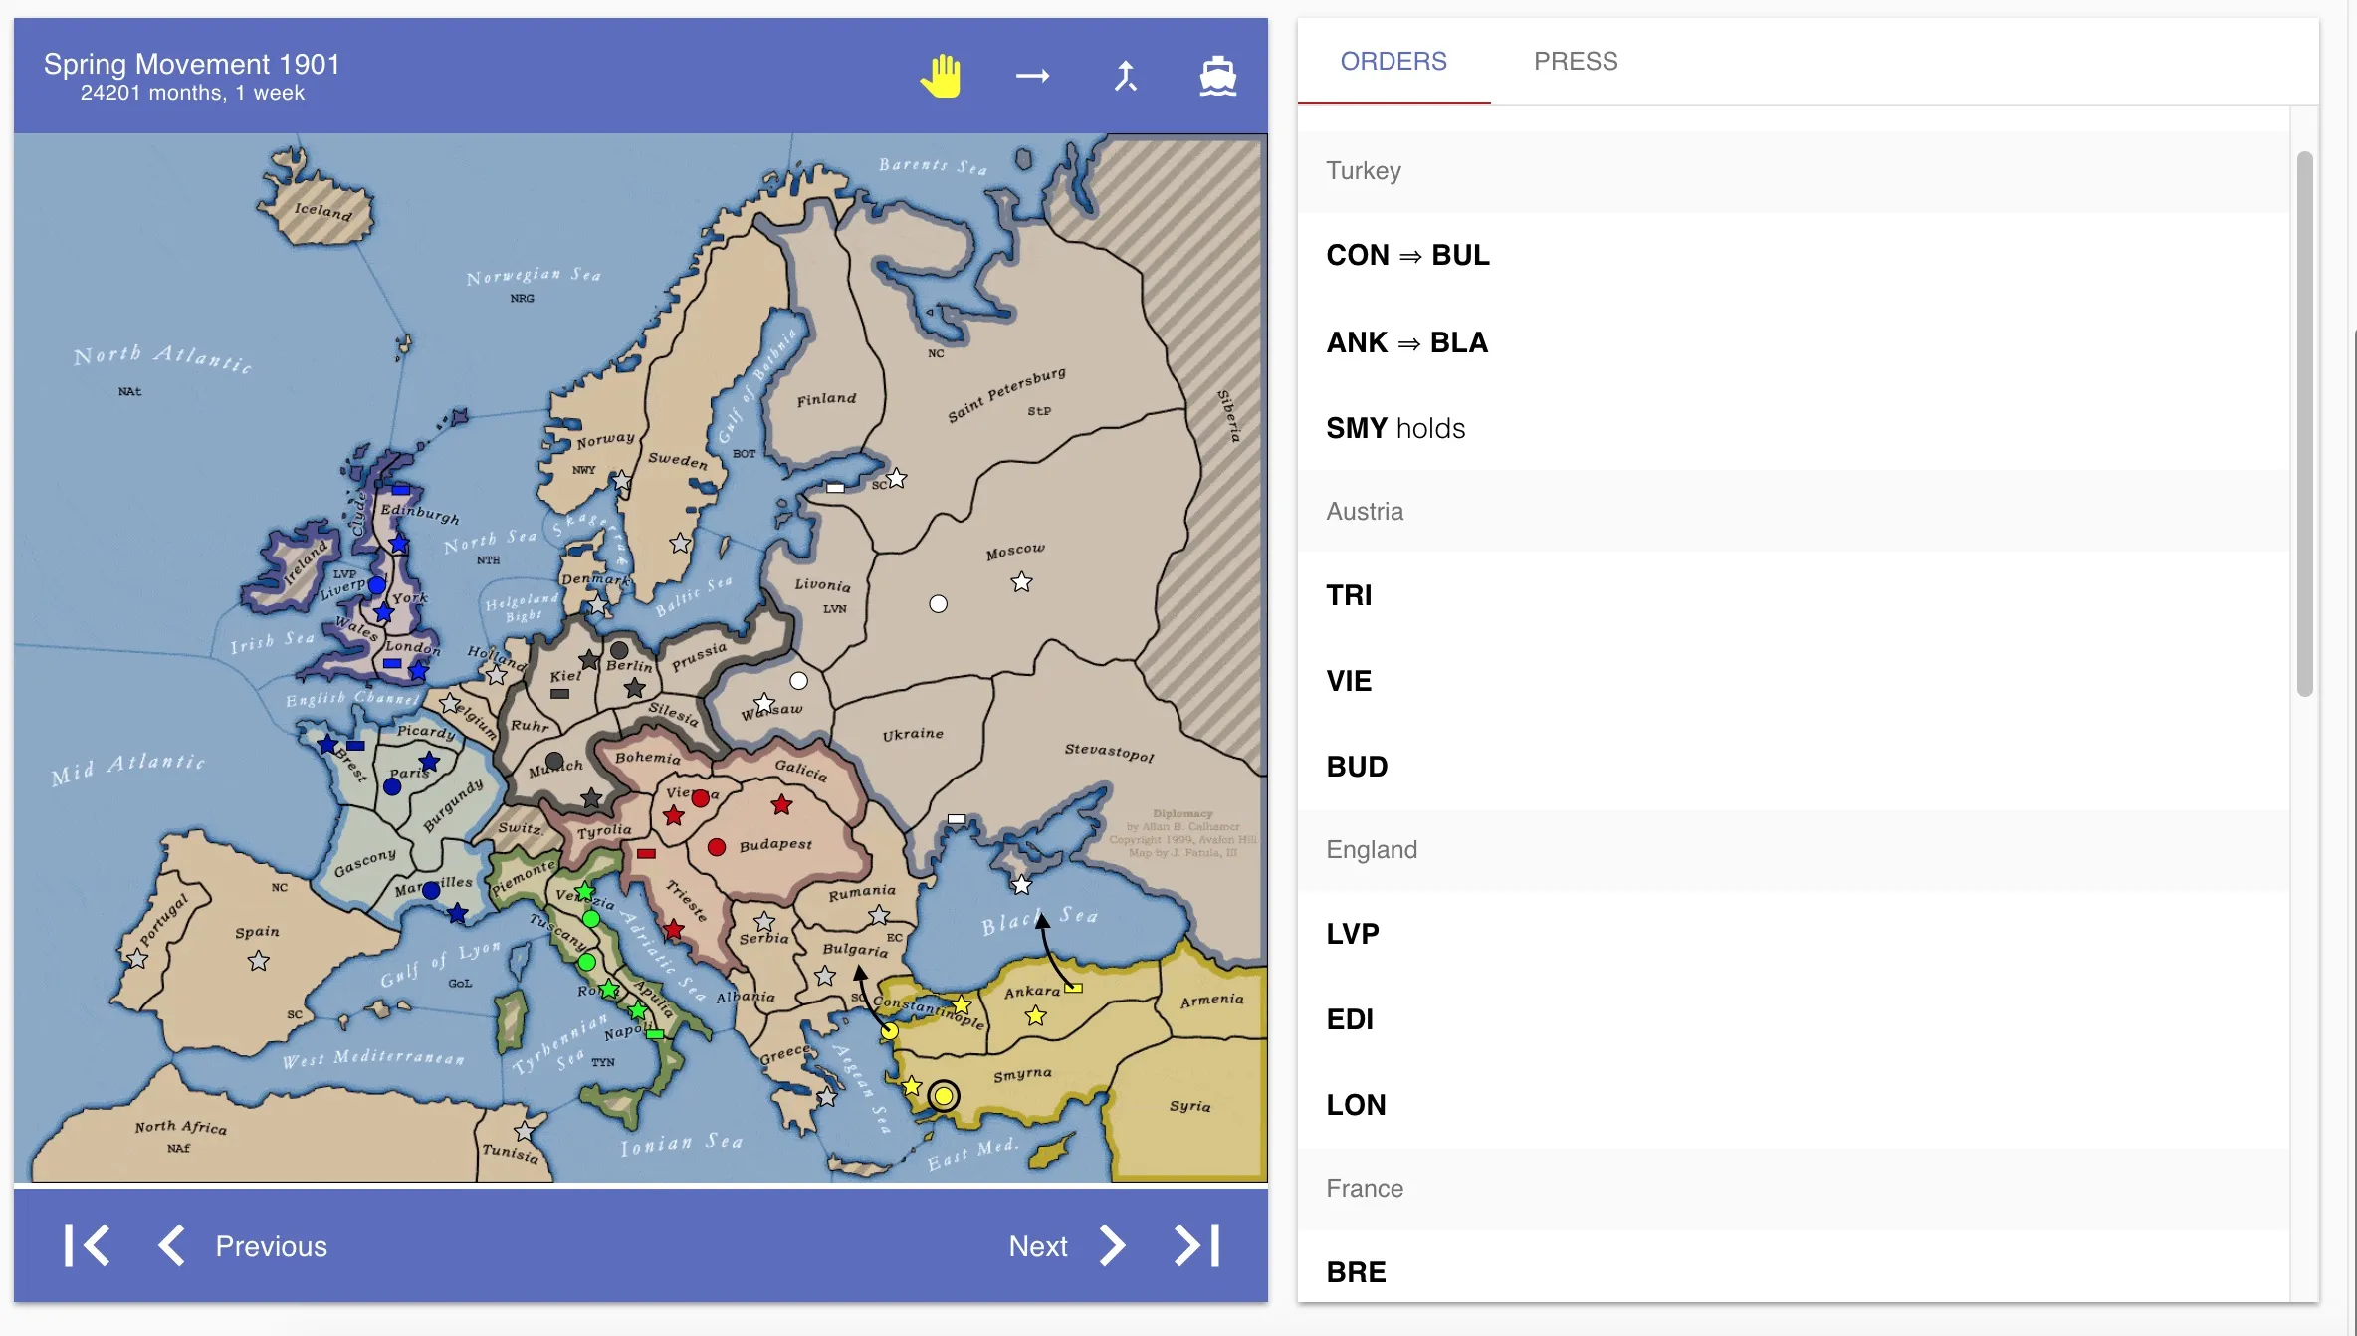The height and width of the screenshot is (1336, 2357).
Task: Jump to last phase icon
Action: pyautogui.click(x=1197, y=1245)
